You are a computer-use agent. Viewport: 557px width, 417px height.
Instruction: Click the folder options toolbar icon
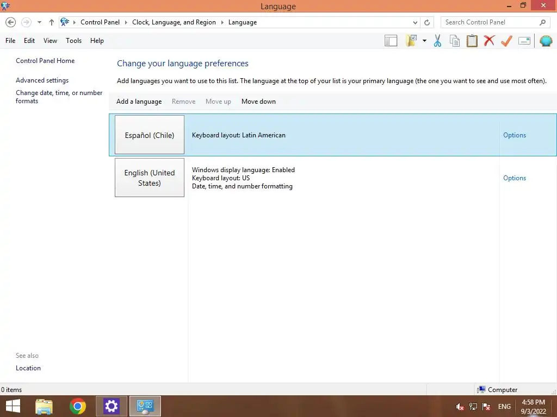coord(411,41)
